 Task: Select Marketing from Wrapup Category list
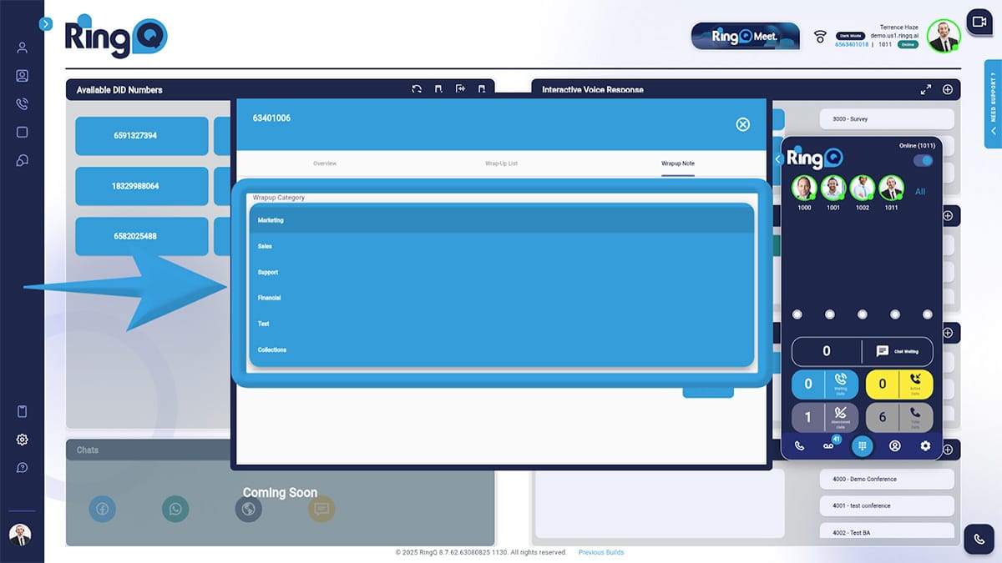coord(501,220)
